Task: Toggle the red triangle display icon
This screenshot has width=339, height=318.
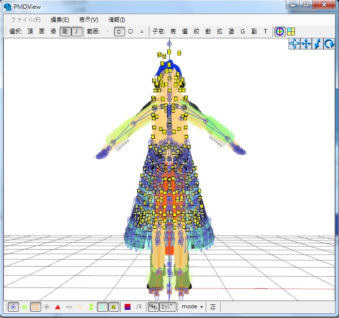Action: tap(58, 307)
